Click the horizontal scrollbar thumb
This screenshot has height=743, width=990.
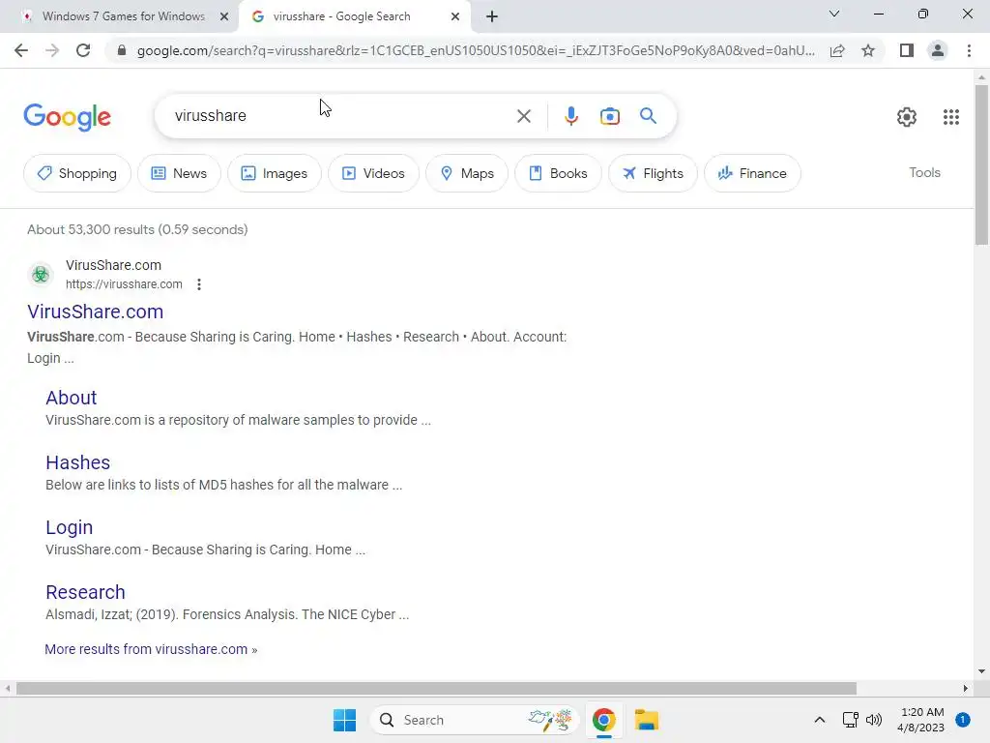coord(436,688)
